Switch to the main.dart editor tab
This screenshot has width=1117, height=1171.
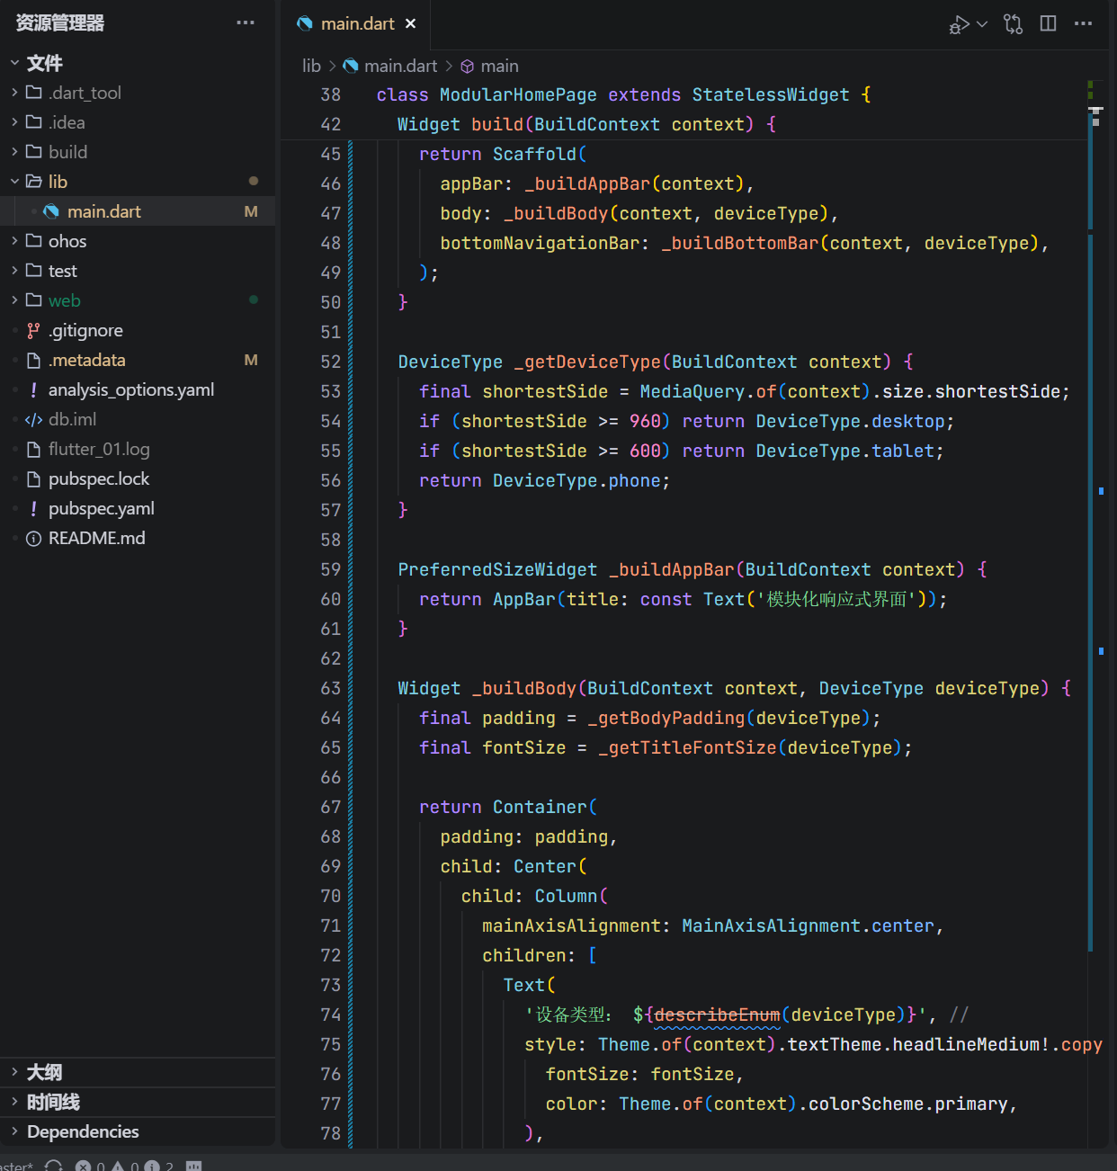tap(357, 23)
